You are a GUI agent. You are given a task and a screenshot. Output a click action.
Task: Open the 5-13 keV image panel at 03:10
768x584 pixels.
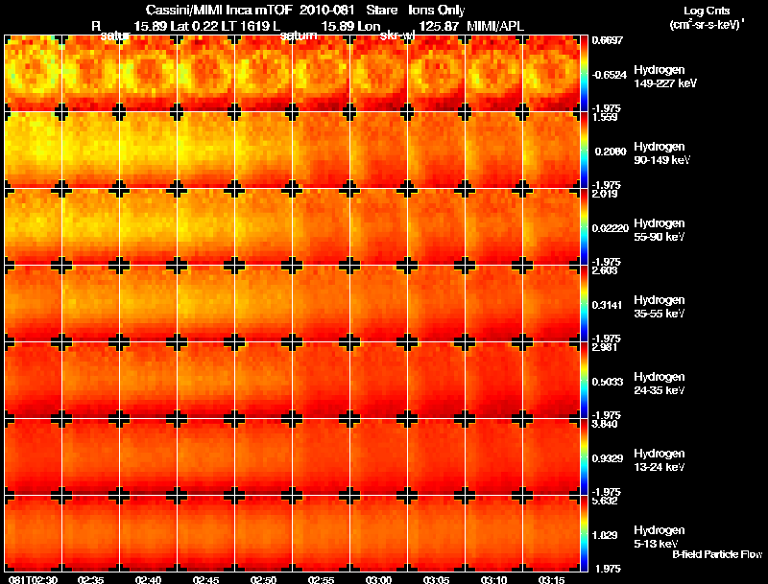tap(493, 534)
